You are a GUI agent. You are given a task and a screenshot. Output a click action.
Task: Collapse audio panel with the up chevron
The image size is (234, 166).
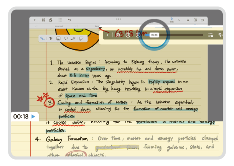click(x=179, y=20)
